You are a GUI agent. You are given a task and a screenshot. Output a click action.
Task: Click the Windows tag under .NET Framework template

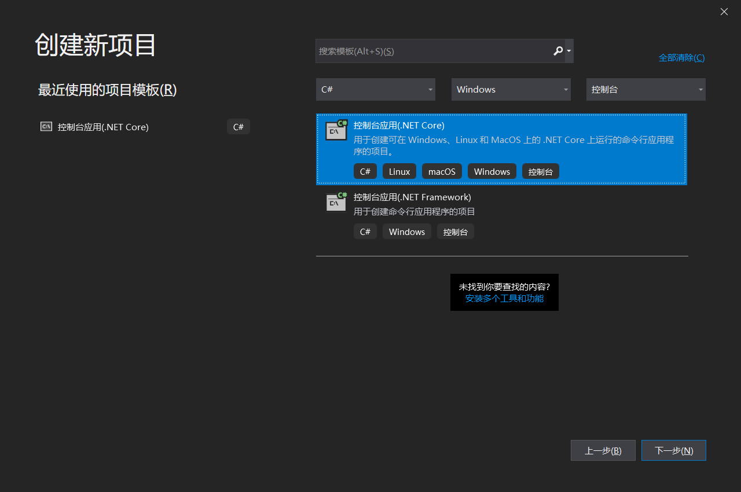[x=406, y=231]
